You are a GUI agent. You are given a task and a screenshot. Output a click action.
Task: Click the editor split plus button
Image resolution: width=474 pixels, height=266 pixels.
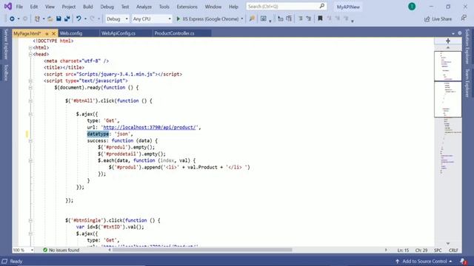[x=448, y=41]
